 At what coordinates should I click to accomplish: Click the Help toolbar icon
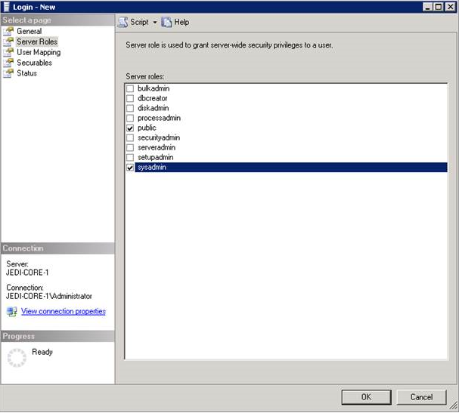[167, 23]
